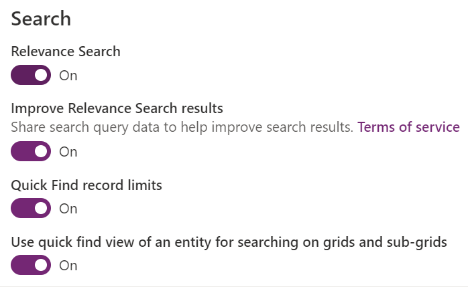Click the white knob of Relevance Search switch

click(42, 75)
